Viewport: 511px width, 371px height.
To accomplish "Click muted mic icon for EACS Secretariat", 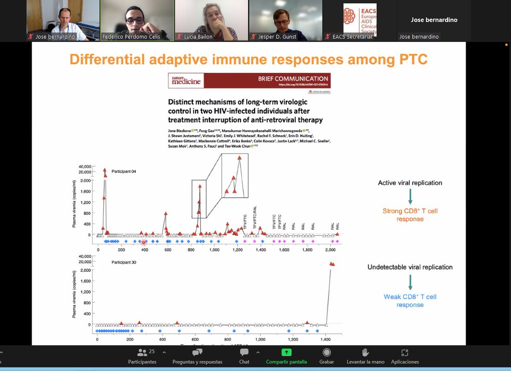I will (x=327, y=37).
